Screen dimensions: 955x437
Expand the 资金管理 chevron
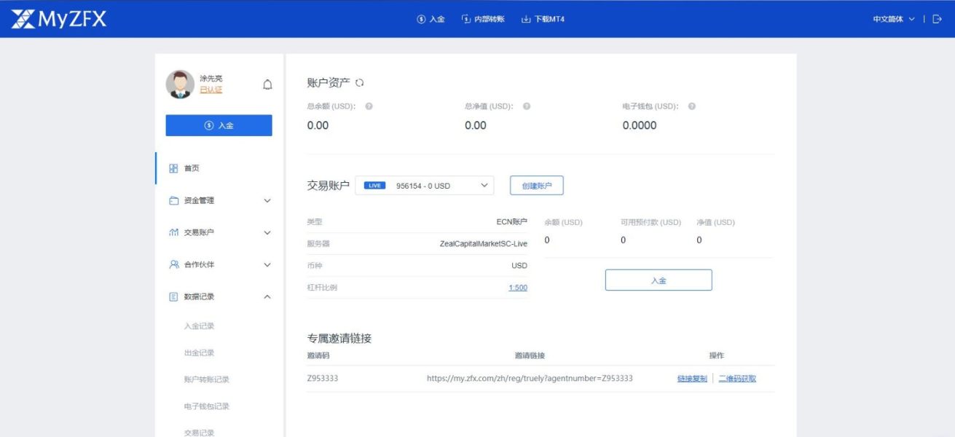(267, 201)
